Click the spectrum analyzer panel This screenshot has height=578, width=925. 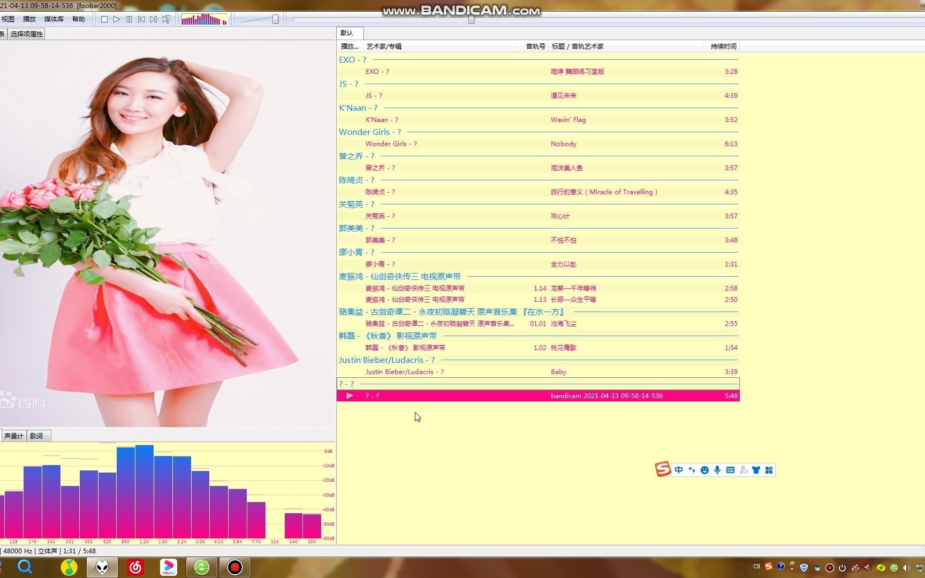coord(167,492)
